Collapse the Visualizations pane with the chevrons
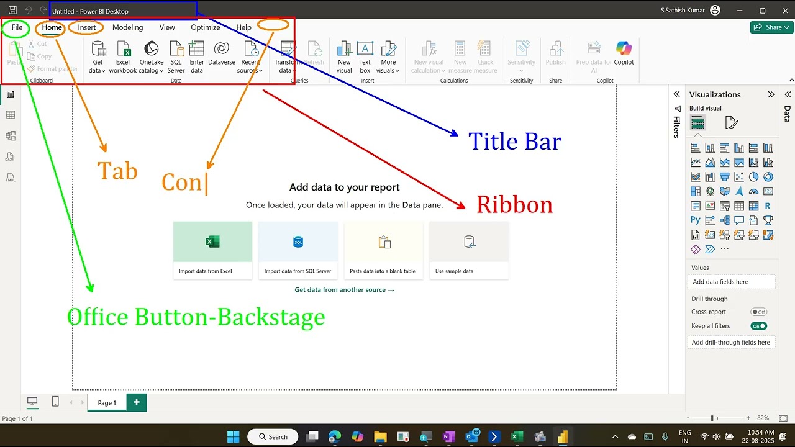This screenshot has width=795, height=447. [771, 94]
